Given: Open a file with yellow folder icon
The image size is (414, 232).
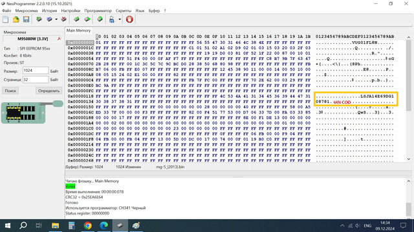Looking at the screenshot, I should pos(16,19).
